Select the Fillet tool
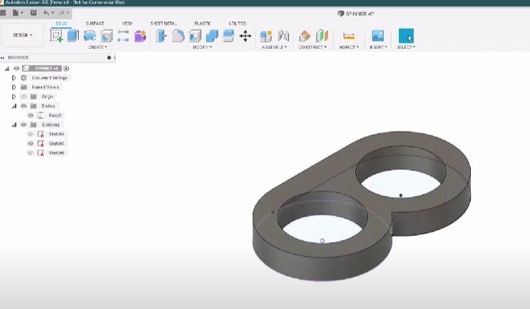Viewport: 530px width, 309px height. pyautogui.click(x=178, y=36)
